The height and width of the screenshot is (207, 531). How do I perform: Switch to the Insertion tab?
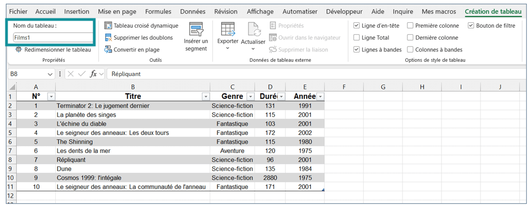pyautogui.click(x=76, y=11)
